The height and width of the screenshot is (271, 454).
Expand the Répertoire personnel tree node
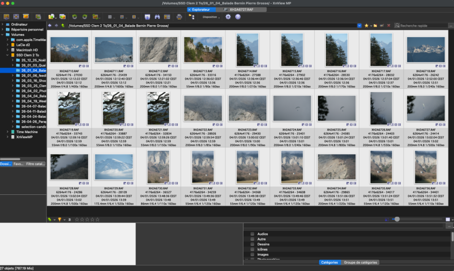pyautogui.click(x=2, y=30)
